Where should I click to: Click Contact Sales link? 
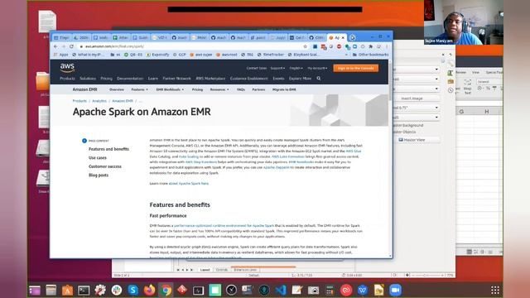(256, 68)
